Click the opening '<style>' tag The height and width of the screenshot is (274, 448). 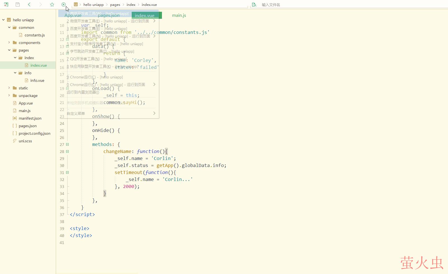pos(80,229)
